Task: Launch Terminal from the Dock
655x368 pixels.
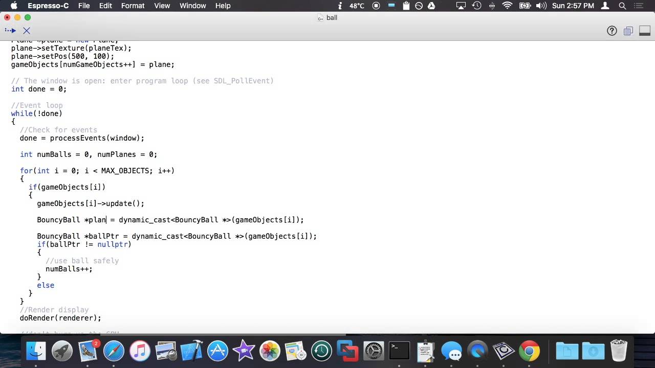Action: (399, 351)
